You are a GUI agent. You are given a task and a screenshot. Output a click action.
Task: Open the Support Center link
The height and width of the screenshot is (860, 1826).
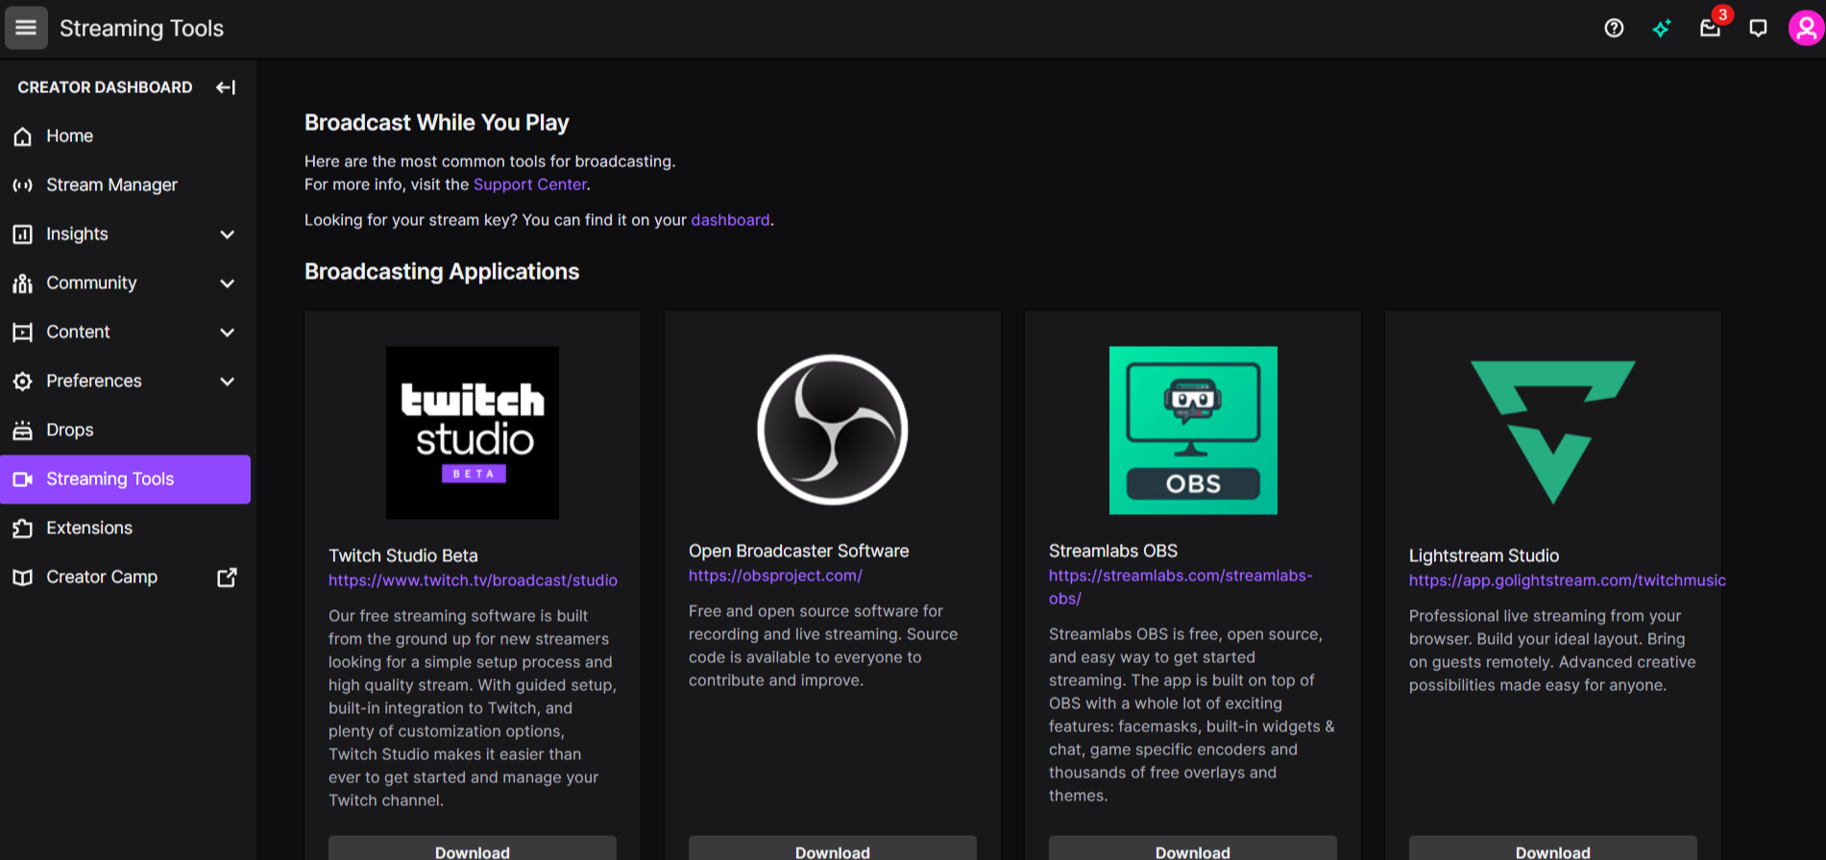click(x=529, y=184)
